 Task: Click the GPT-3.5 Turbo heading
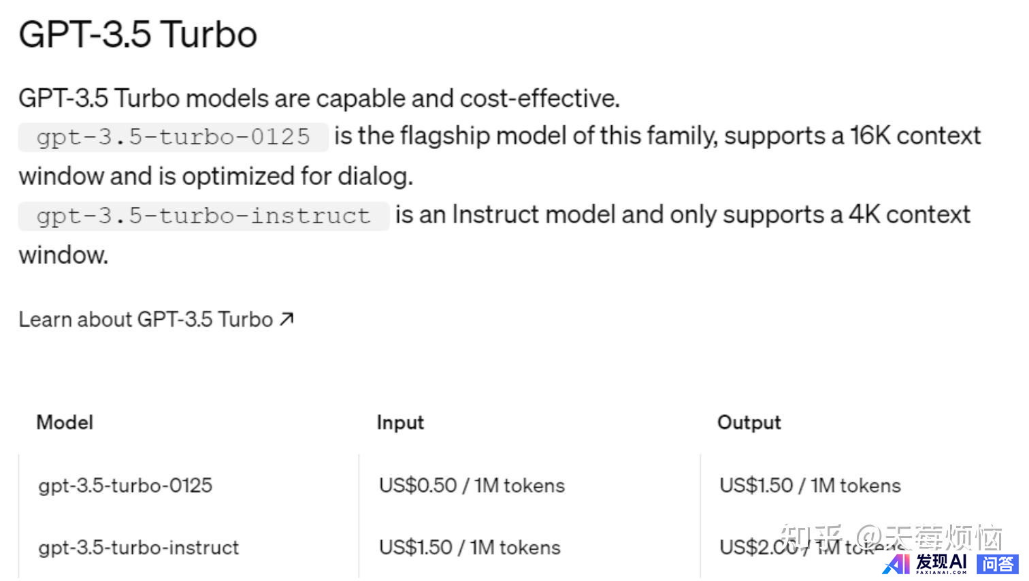click(138, 34)
